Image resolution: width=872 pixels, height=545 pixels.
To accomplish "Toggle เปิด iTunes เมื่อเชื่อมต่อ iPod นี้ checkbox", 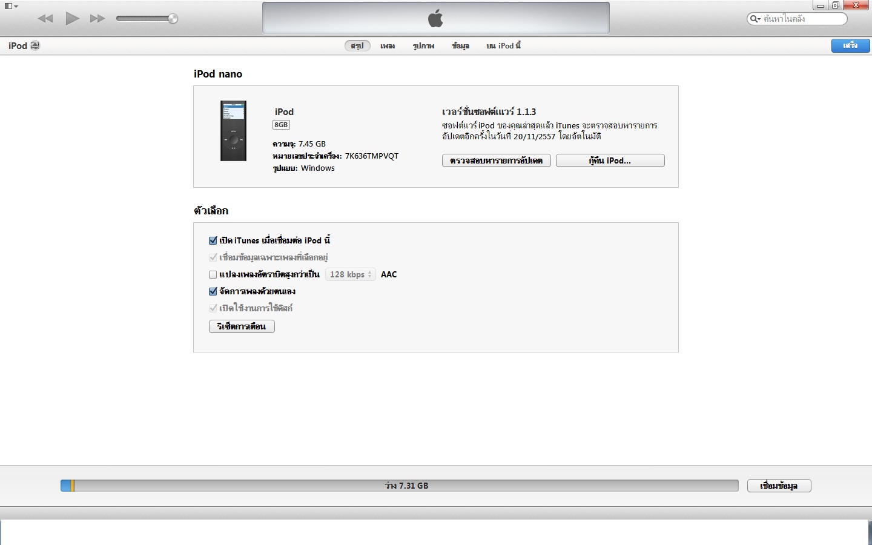I will click(x=213, y=240).
